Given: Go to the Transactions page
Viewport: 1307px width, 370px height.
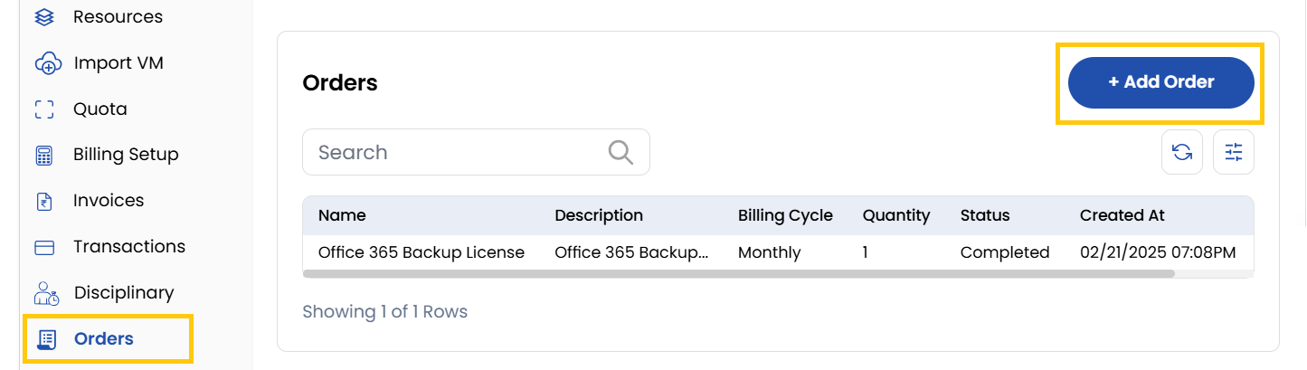Looking at the screenshot, I should [129, 247].
